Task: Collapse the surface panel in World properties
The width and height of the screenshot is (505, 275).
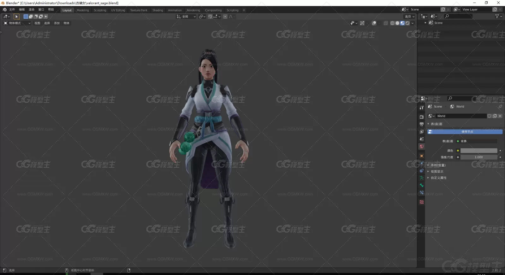Action: 428,124
